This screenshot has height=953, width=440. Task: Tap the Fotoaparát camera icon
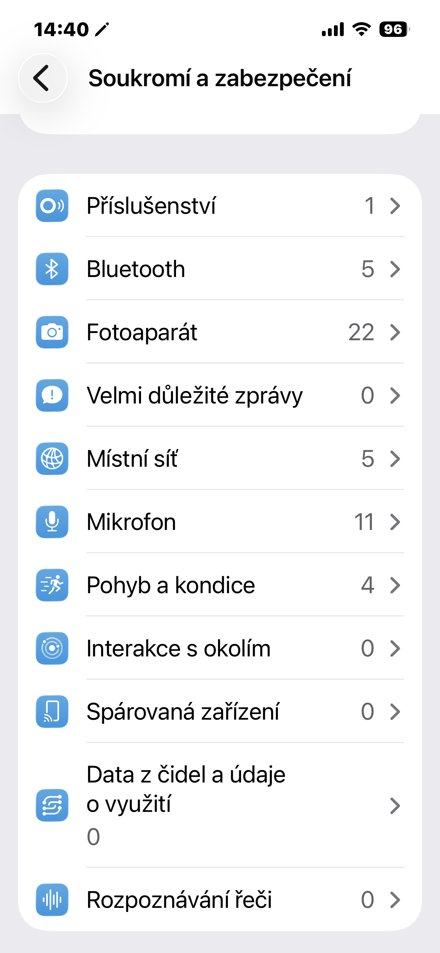coord(52,332)
